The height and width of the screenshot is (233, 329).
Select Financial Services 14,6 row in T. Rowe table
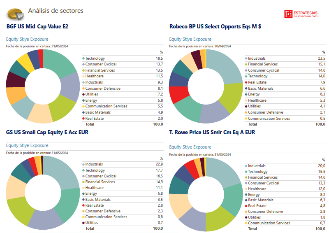pyautogui.click(x=285, y=177)
